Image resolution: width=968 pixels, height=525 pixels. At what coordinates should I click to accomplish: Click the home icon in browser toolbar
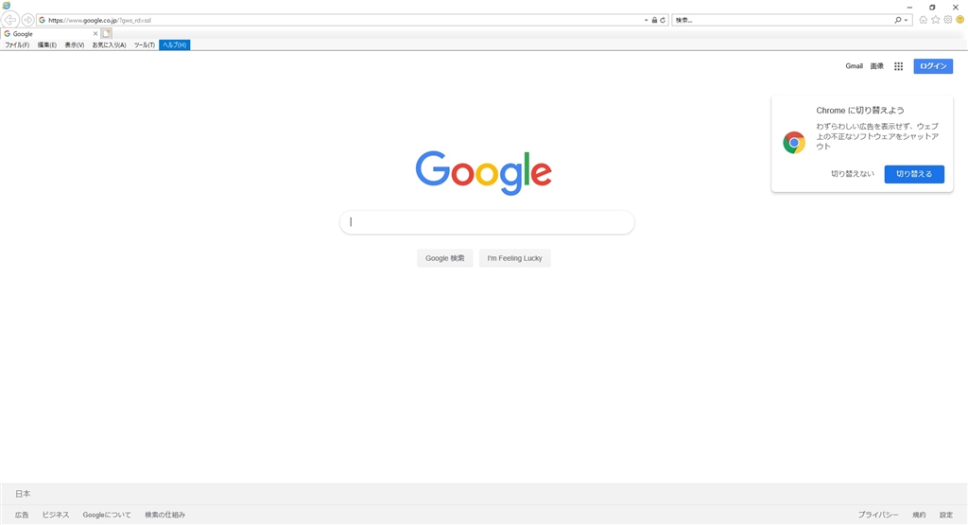coord(923,20)
